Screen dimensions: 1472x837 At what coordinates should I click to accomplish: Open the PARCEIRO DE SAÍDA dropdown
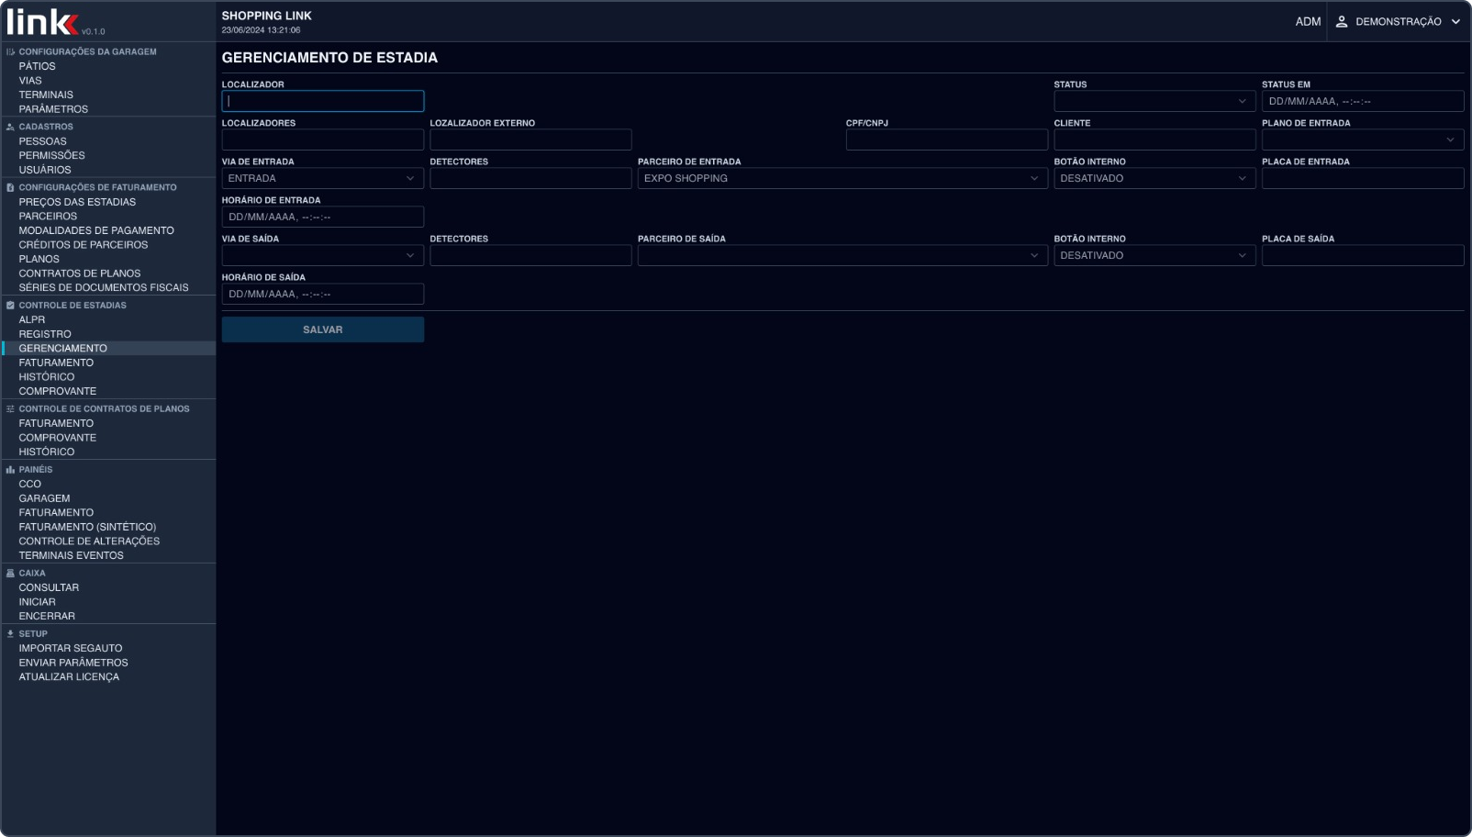coord(842,255)
